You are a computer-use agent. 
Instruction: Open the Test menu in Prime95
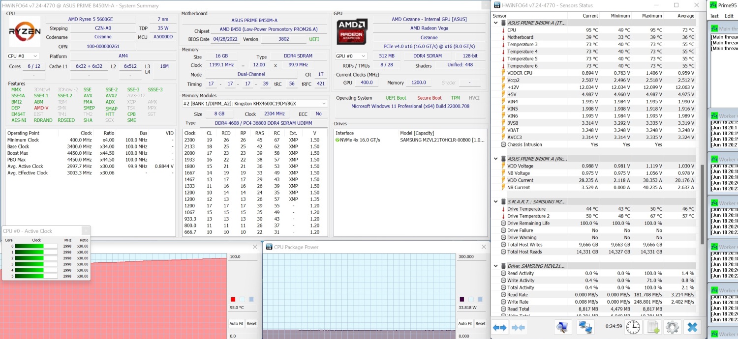(714, 16)
